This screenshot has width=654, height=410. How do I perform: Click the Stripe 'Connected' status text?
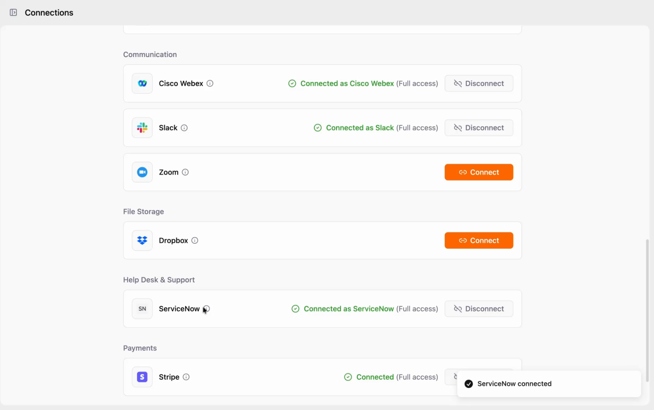pyautogui.click(x=375, y=377)
